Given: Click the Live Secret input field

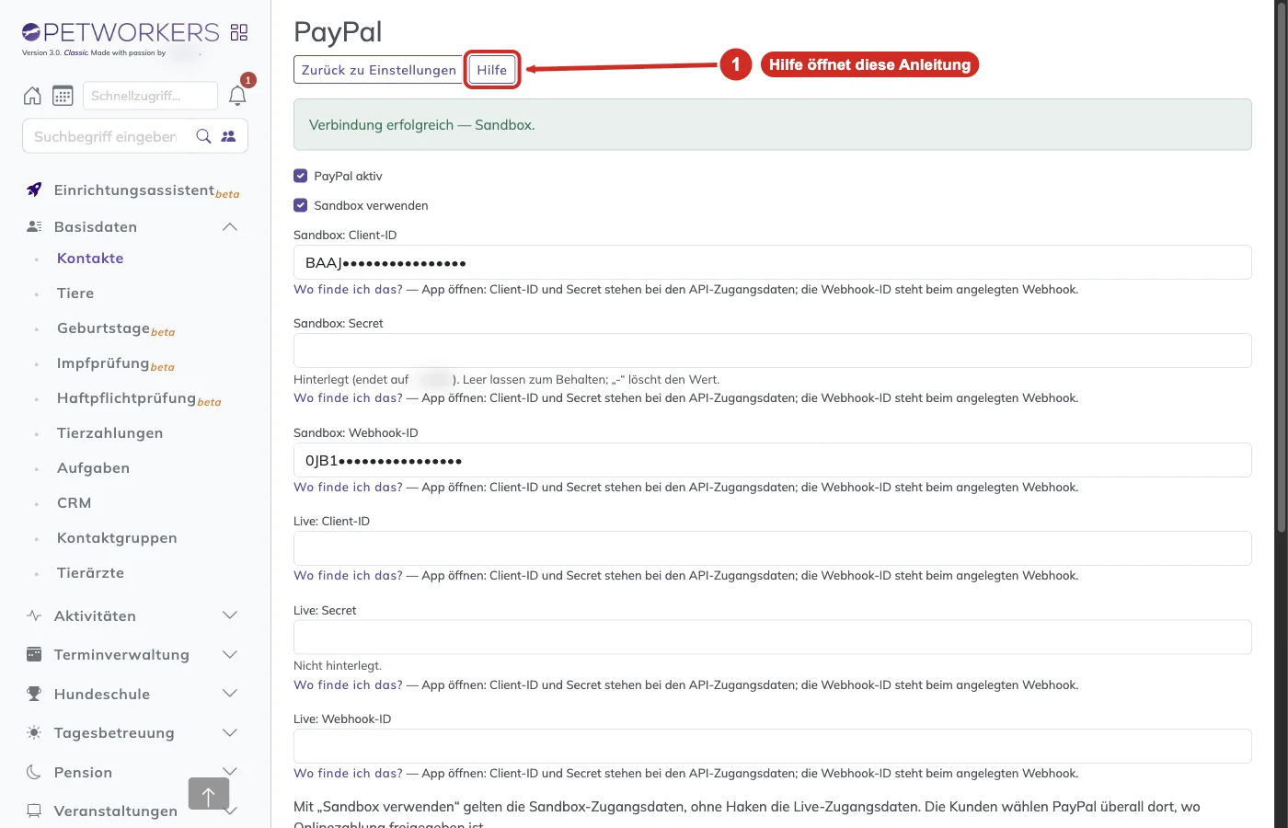Looking at the screenshot, I should click(773, 638).
